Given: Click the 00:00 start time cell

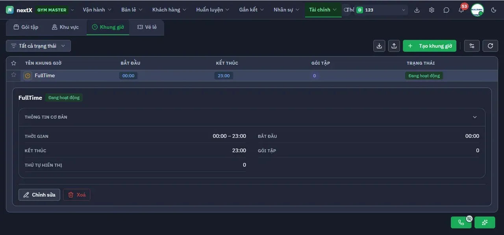Looking at the screenshot, I should [x=128, y=76].
